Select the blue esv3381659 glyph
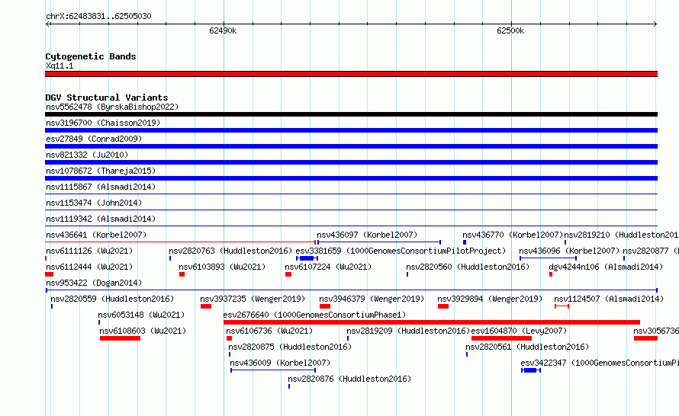The width and height of the screenshot is (679, 416). click(307, 258)
